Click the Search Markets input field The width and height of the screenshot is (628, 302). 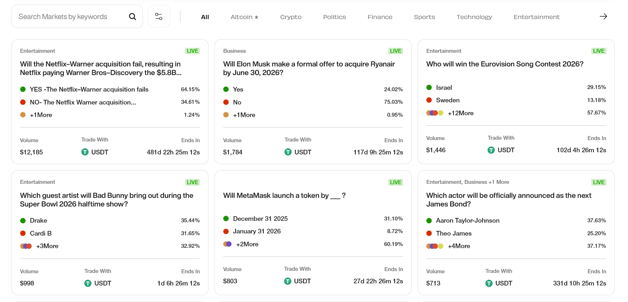tap(68, 16)
